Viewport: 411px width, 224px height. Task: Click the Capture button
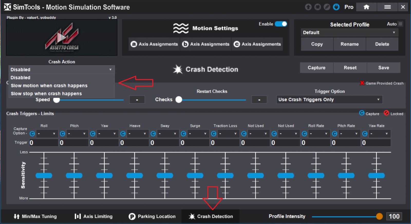tap(316, 68)
